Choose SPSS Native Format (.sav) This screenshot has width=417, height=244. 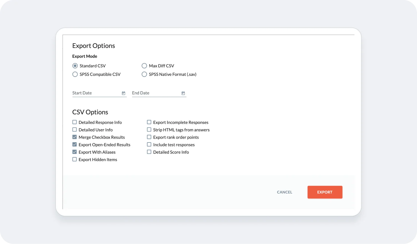(x=144, y=74)
